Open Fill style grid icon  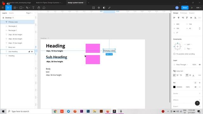coord(195,83)
